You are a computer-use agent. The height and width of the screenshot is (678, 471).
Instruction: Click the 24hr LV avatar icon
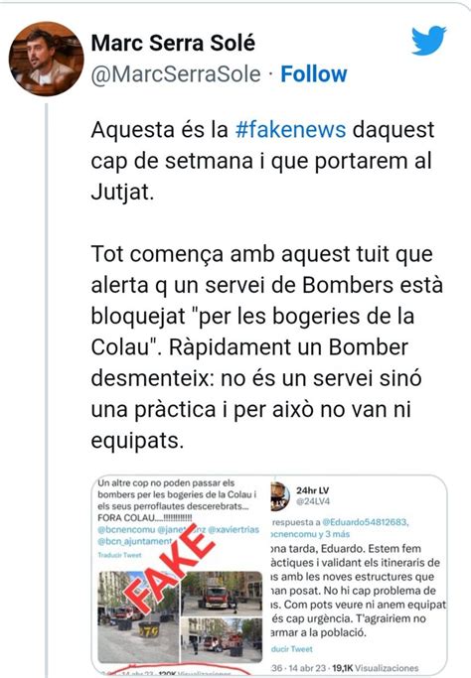(280, 495)
